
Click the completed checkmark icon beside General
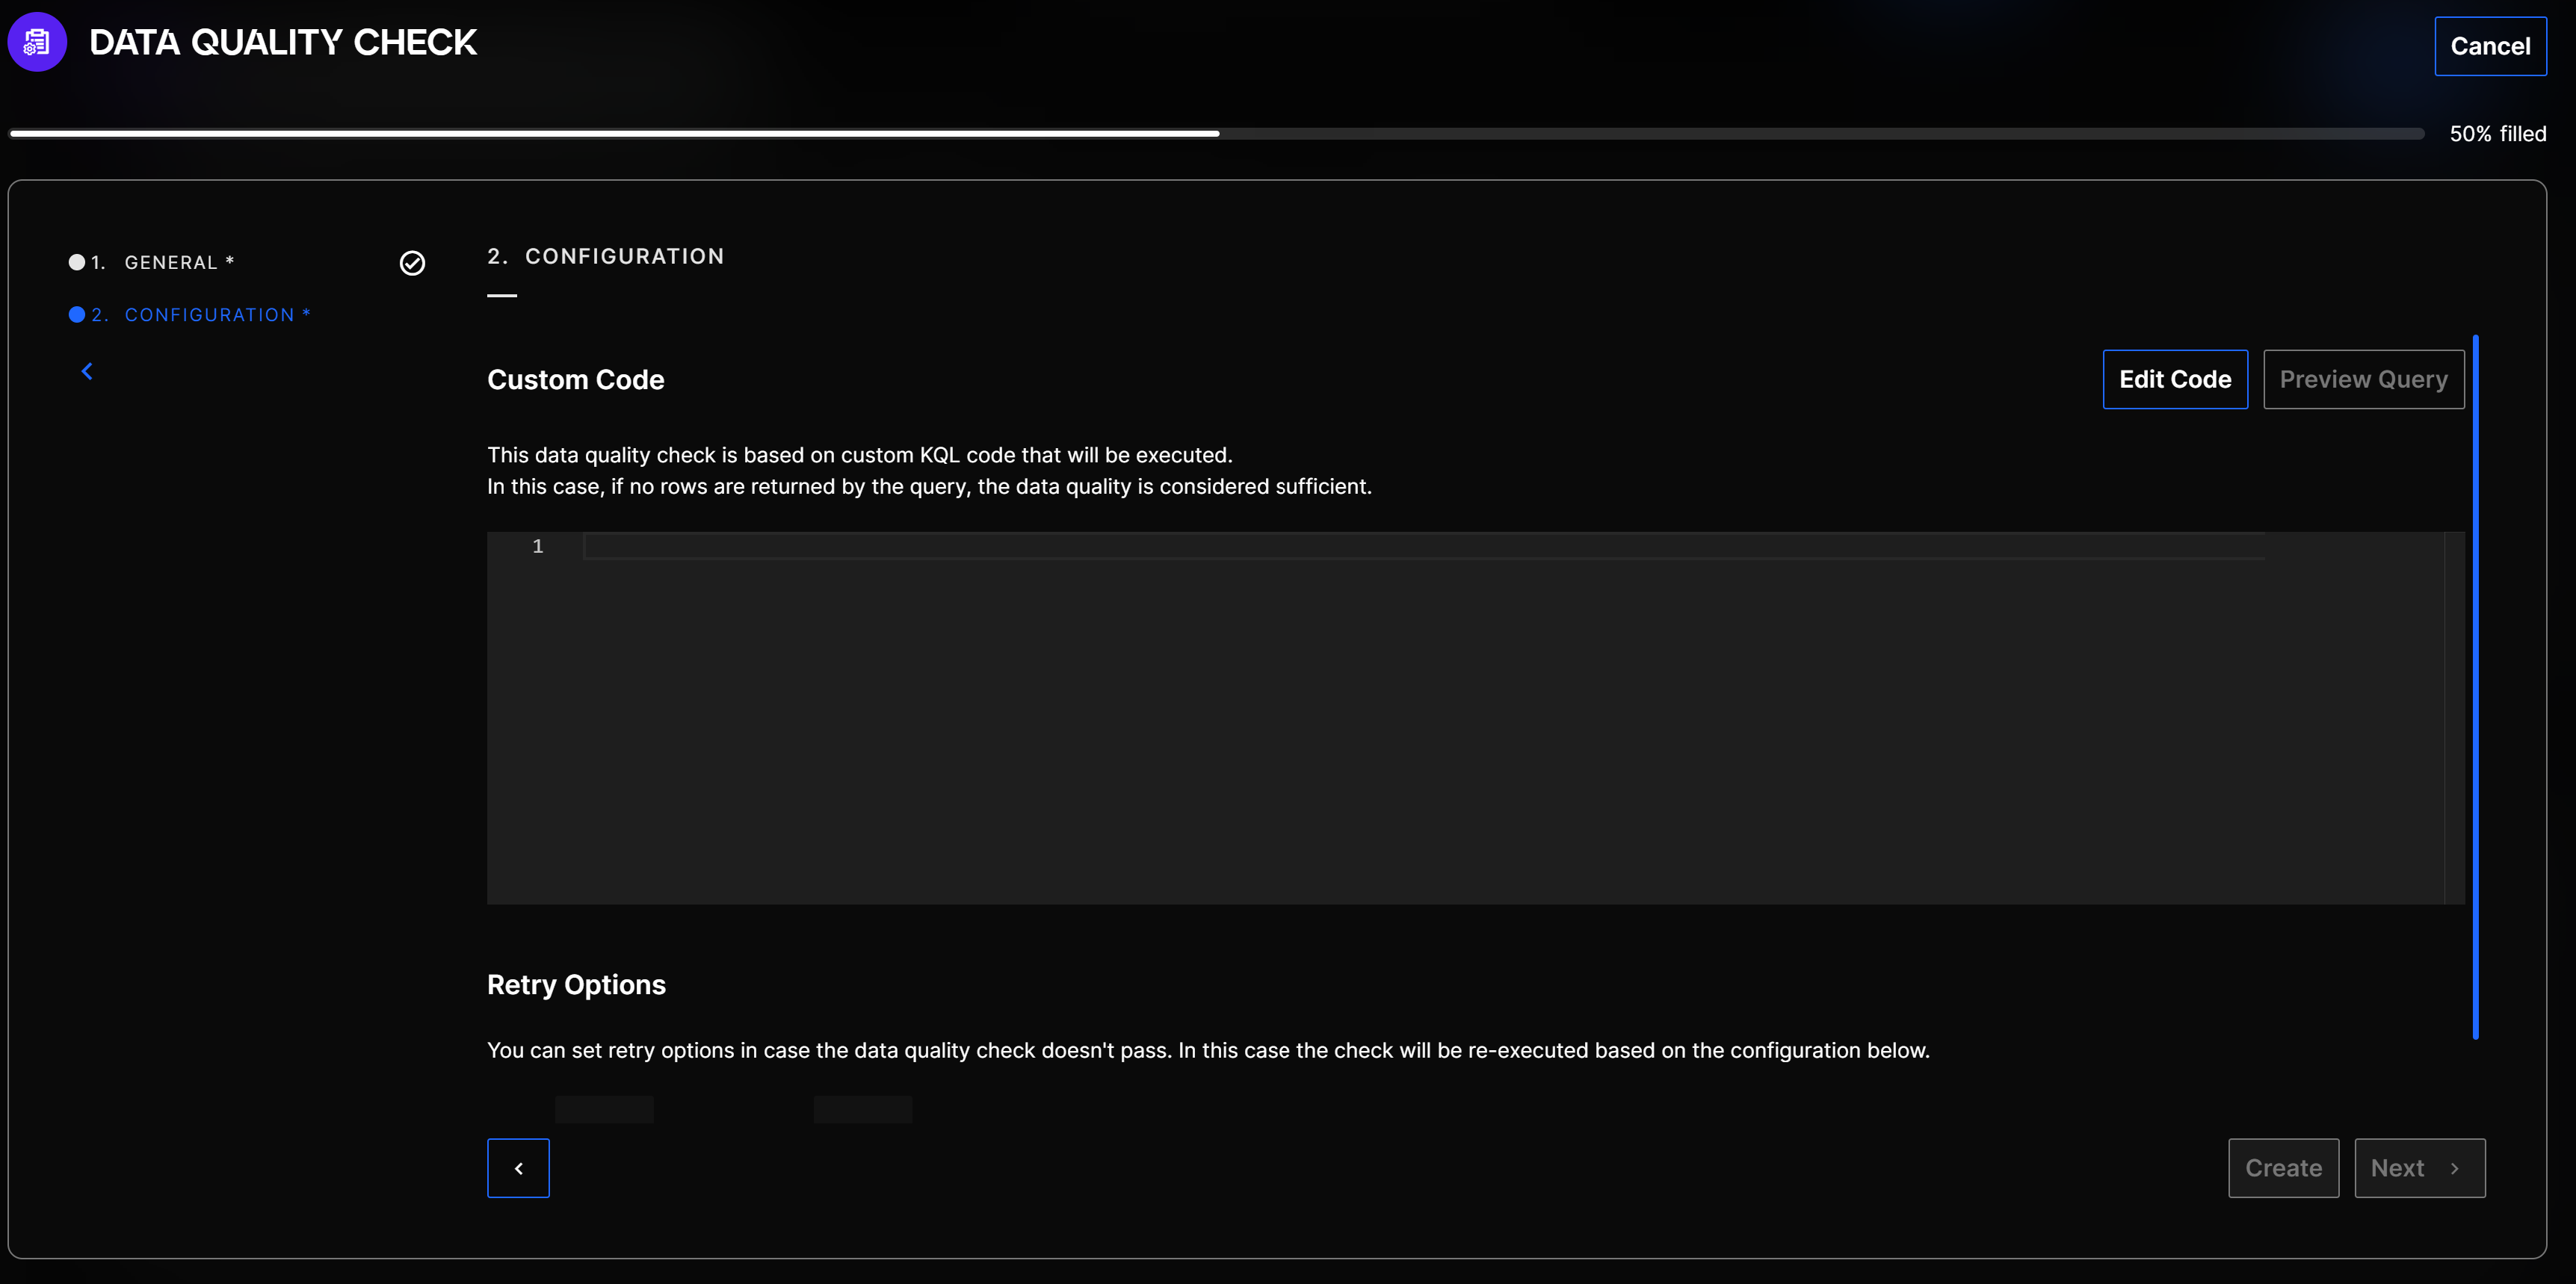tap(412, 263)
